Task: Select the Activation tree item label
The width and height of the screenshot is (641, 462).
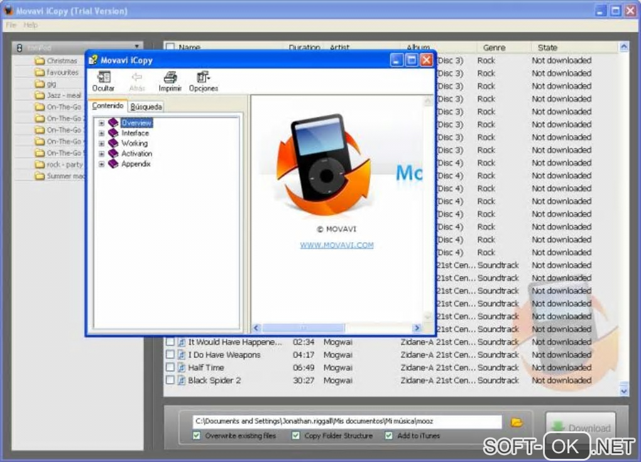Action: click(136, 153)
